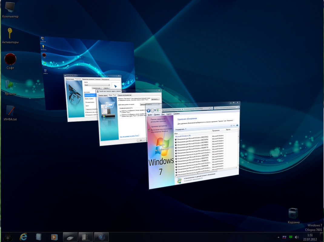Click the Версия column header

point(228,129)
